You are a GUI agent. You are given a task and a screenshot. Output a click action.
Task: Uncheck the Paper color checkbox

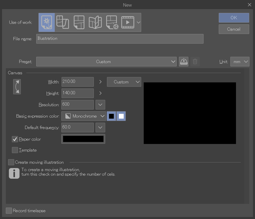coord(15,139)
